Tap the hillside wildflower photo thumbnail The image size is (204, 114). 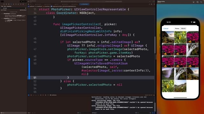(x=180, y=86)
